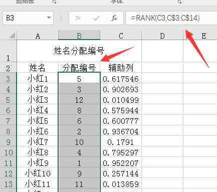Click cell B3 with value 5
217x192 pixels.
pos(79,78)
